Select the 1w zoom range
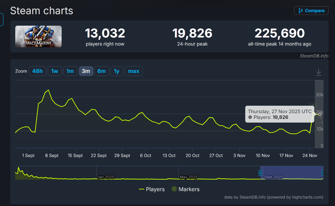This screenshot has width=335, height=206. pyautogui.click(x=55, y=71)
